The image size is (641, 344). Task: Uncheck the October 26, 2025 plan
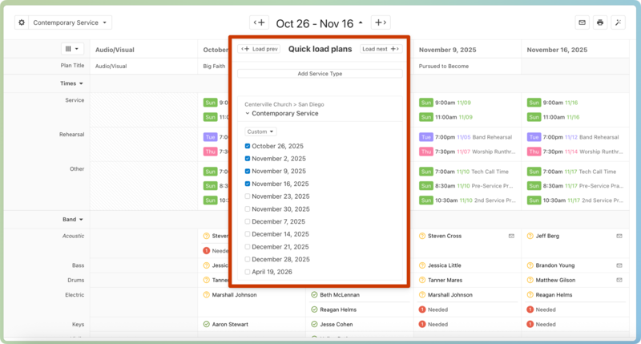[x=248, y=146]
